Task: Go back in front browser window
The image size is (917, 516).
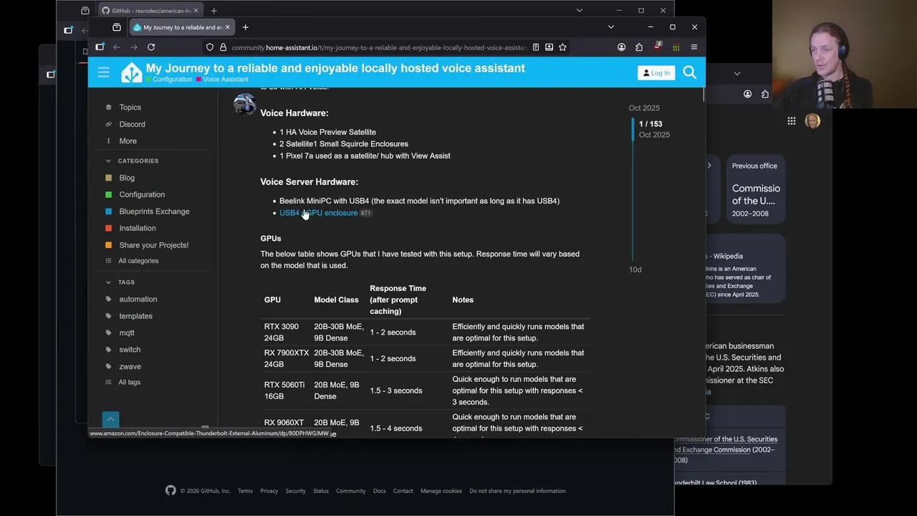Action: [117, 47]
